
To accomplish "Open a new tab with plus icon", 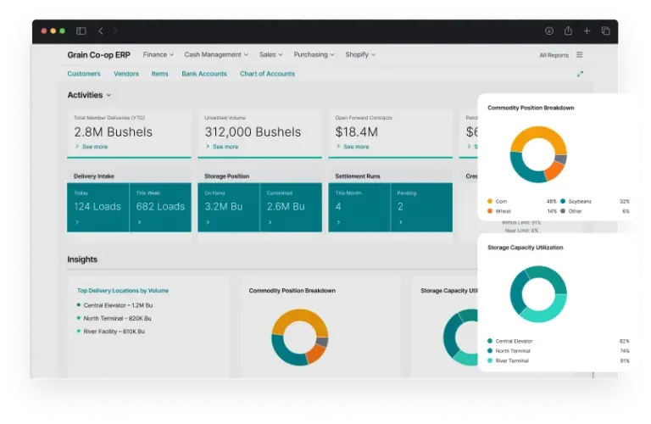I will pyautogui.click(x=587, y=31).
